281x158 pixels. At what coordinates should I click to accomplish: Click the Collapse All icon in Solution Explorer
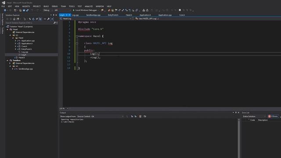tap(37, 19)
